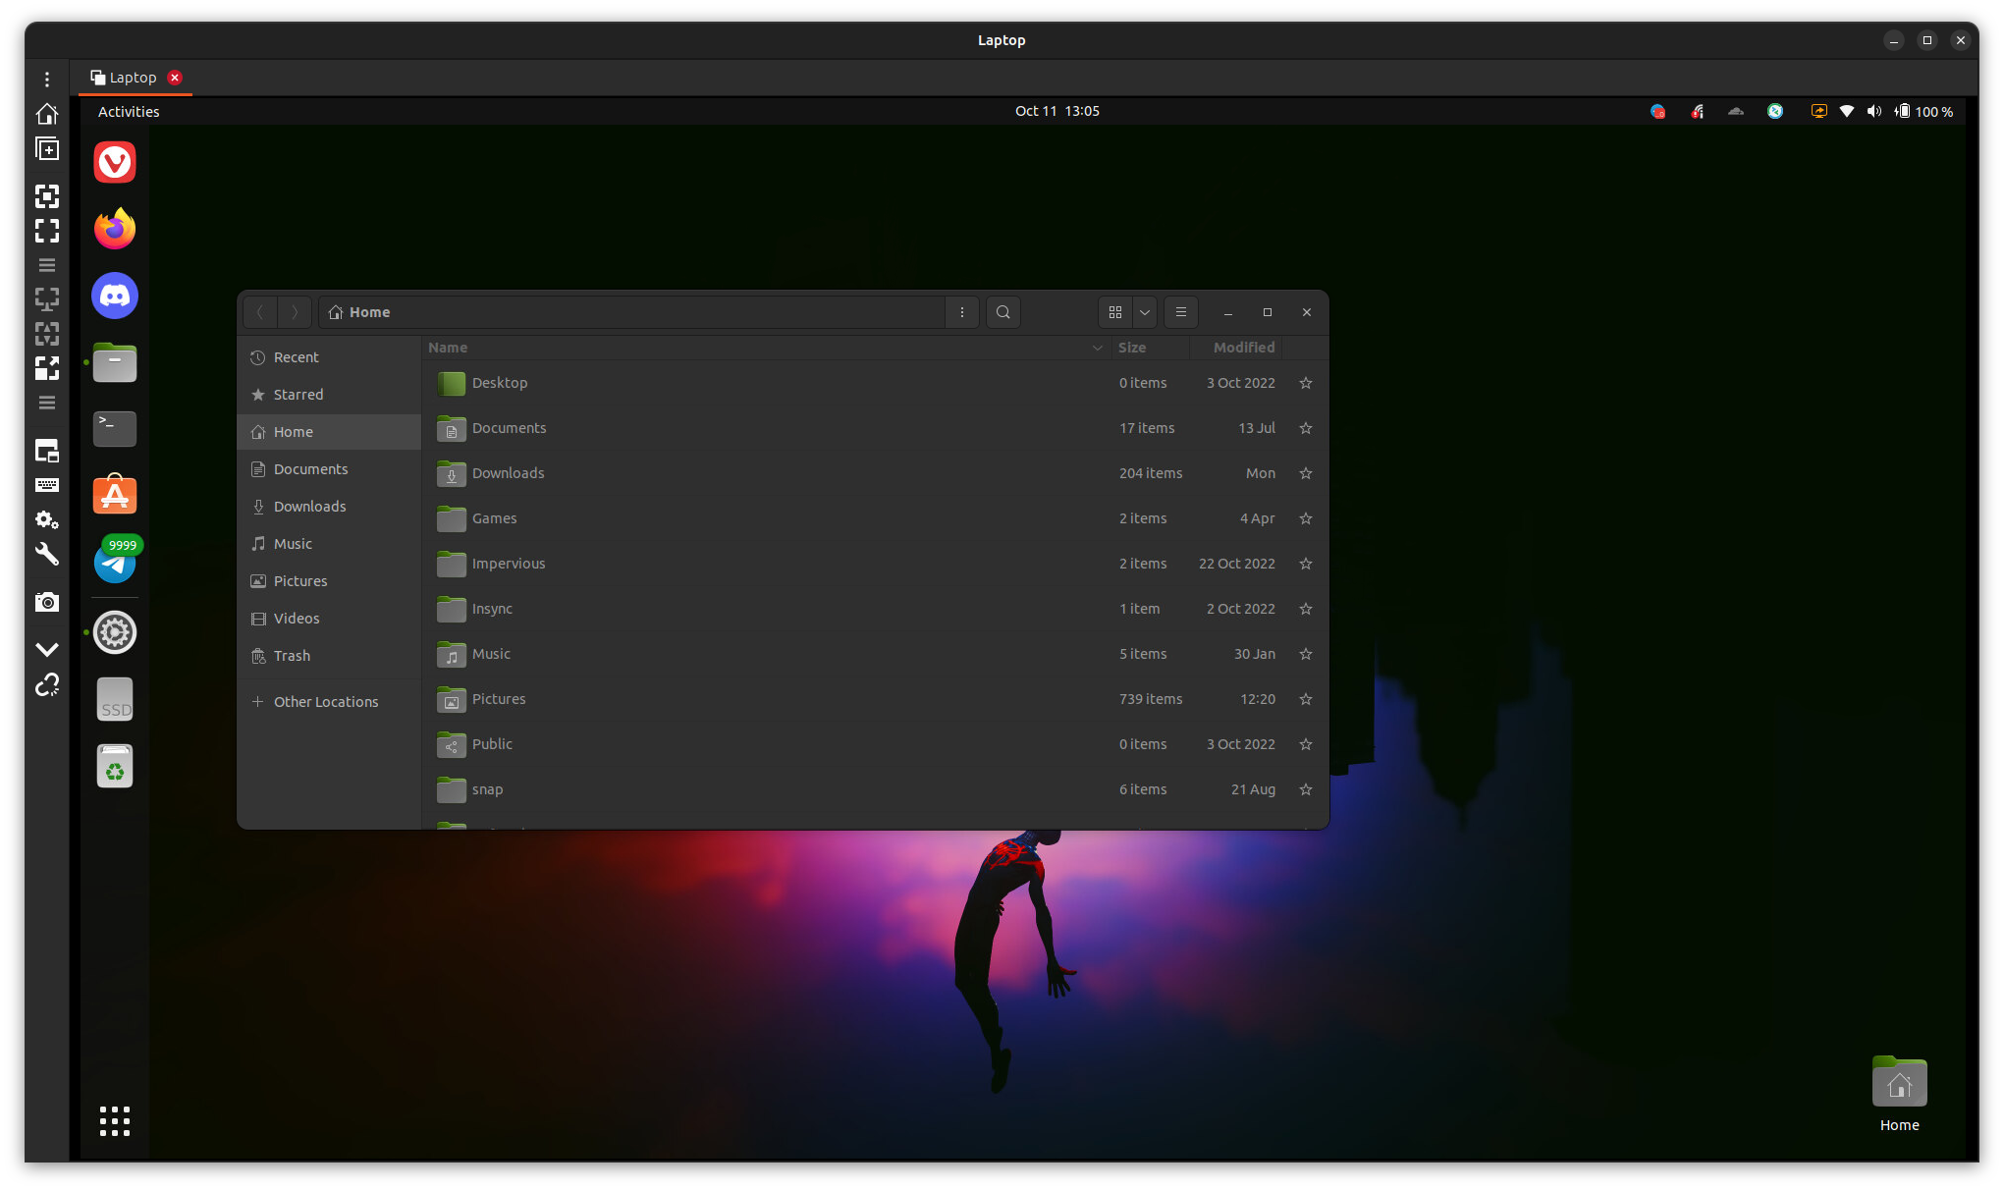Screen dimensions: 2004x1190
Task: Open the terminal from the dock
Action: pos(114,429)
